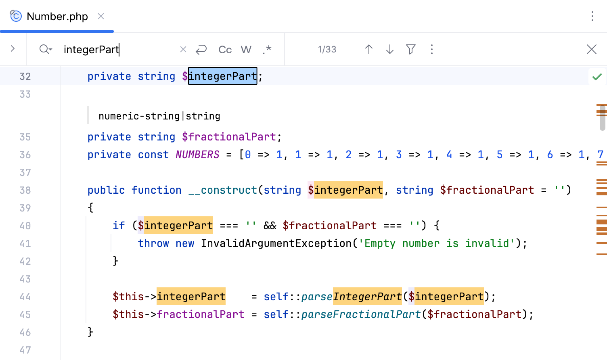This screenshot has height=360, width=607.
Task: Jump to previous occurrence with up arrow
Action: click(x=368, y=49)
